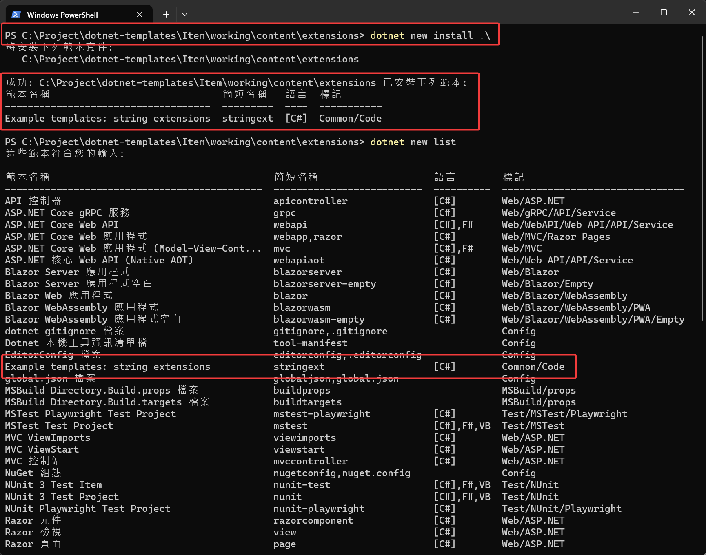
Task: Click the terminal vertical scrollbar
Action: (702, 178)
